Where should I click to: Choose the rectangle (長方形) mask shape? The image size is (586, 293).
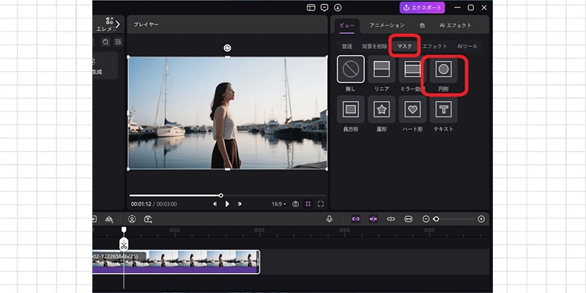pyautogui.click(x=351, y=110)
